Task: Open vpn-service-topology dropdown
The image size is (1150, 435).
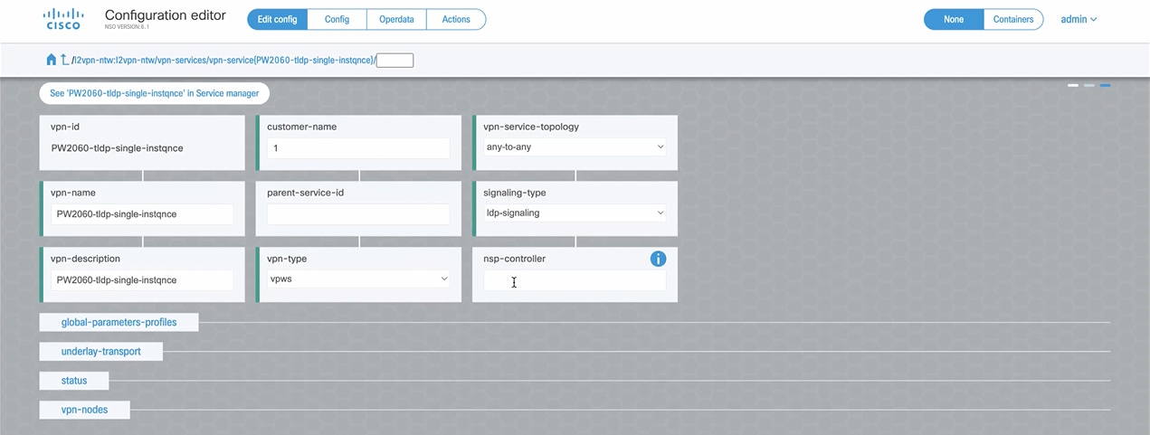Action: tap(575, 147)
